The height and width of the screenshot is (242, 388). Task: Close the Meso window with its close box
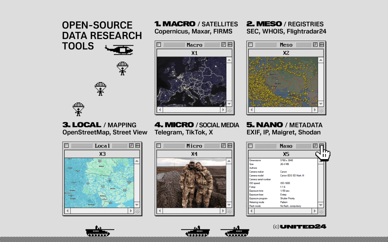click(x=250, y=44)
